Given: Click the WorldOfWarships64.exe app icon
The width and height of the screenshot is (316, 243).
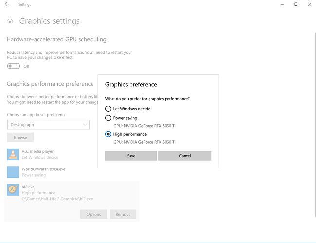Looking at the screenshot, I should pyautogui.click(x=13, y=172).
